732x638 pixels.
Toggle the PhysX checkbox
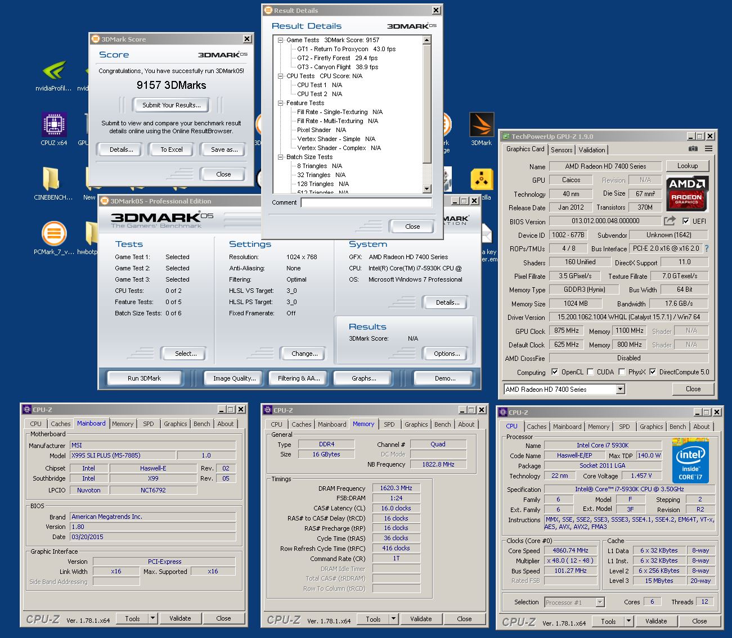622,372
